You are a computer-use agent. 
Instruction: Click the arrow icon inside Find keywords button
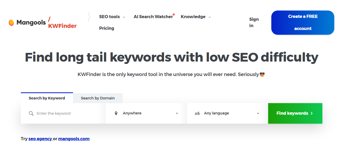pos(312,113)
